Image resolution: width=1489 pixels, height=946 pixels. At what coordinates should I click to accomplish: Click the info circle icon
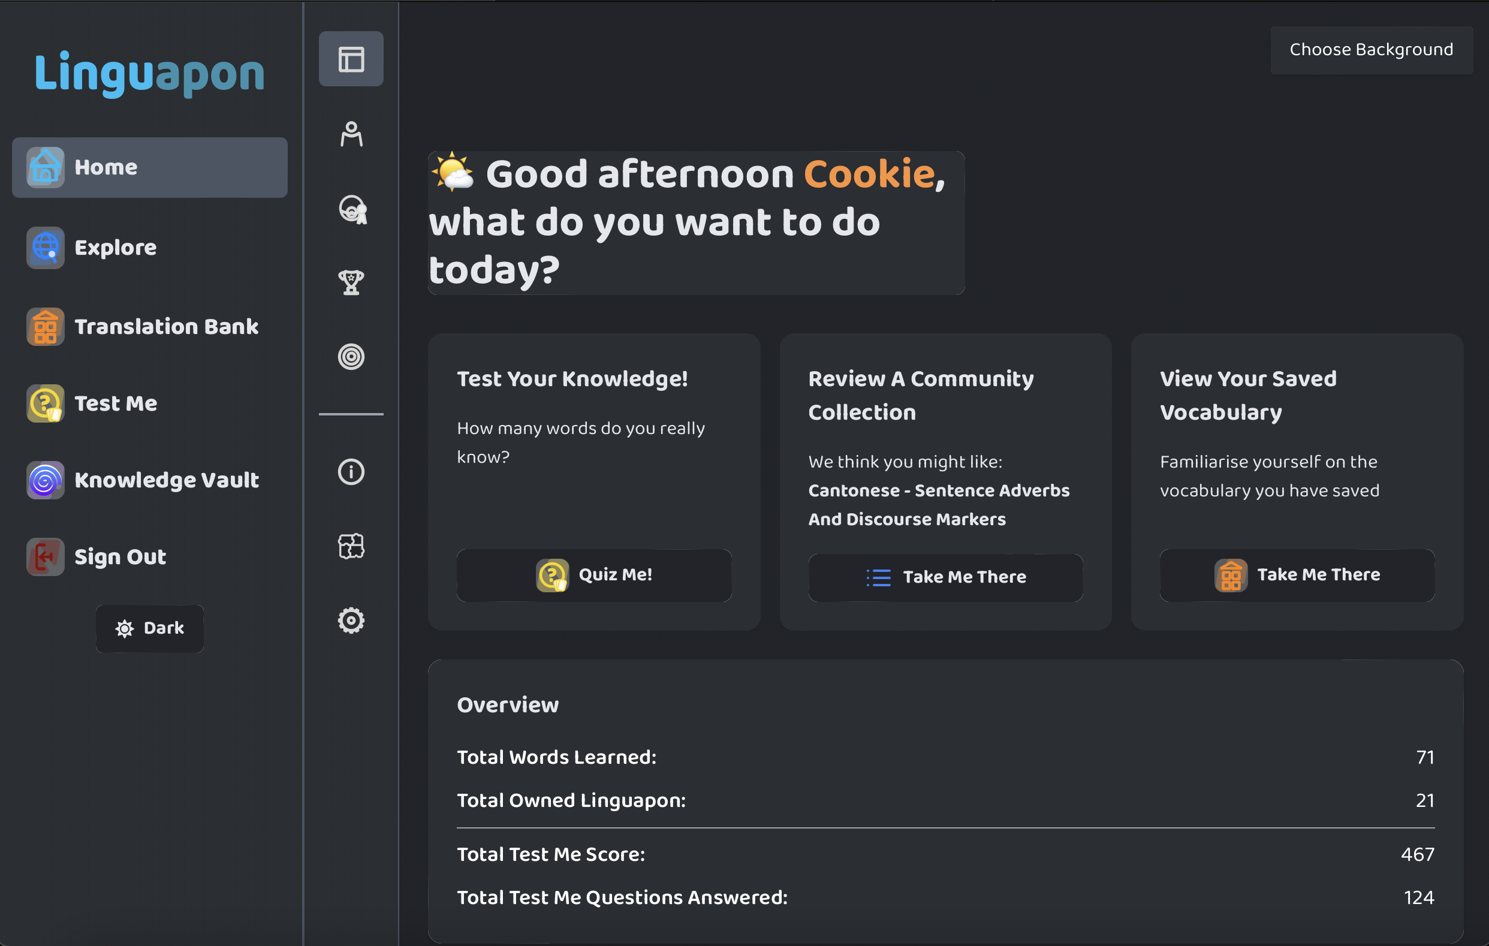pyautogui.click(x=351, y=472)
